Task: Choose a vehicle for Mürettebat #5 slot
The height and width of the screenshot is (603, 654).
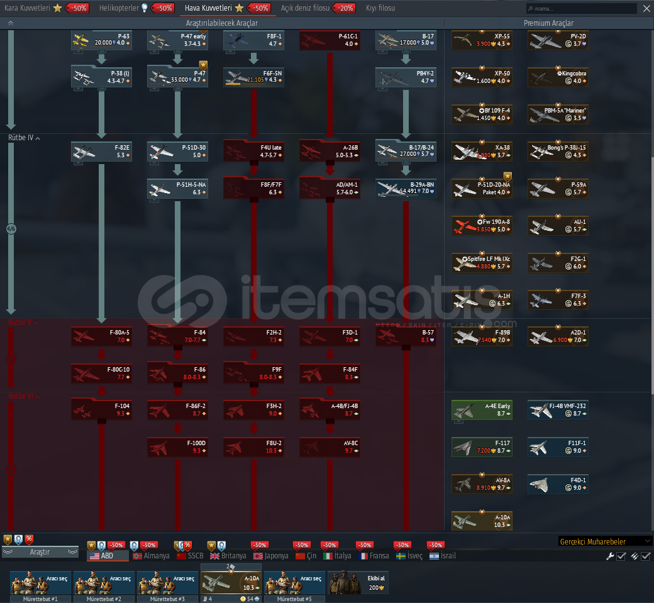Action: click(294, 583)
